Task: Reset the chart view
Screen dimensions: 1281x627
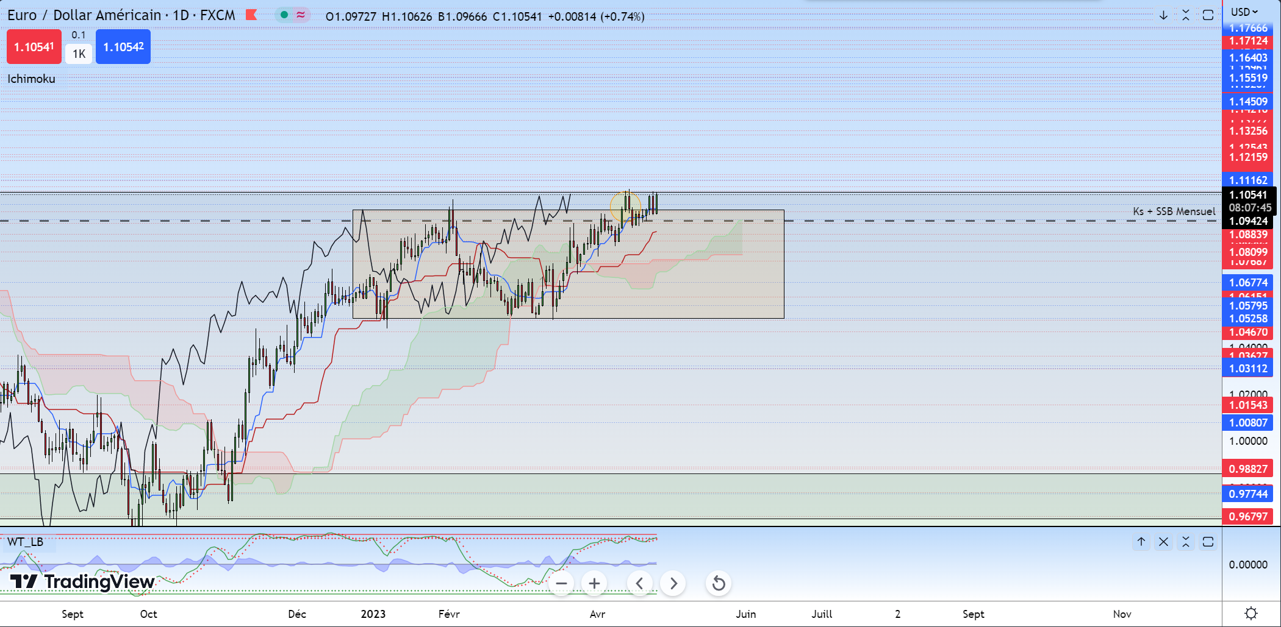Action: 719,584
